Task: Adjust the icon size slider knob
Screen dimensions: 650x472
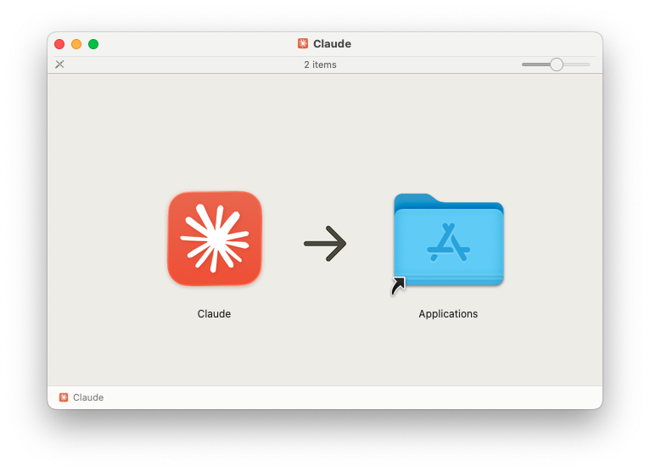Action: point(557,65)
